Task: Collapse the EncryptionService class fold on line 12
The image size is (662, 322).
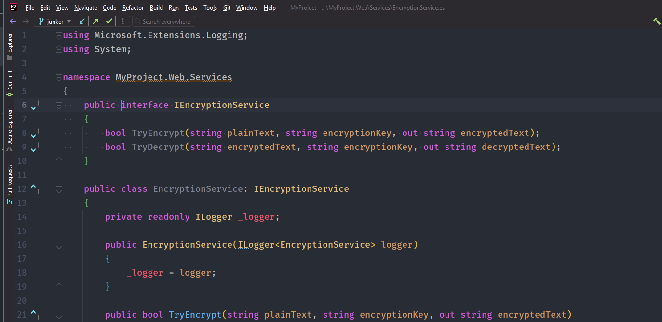Action: (59, 189)
